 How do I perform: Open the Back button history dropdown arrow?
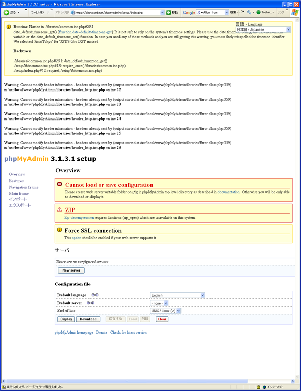(19, 12)
